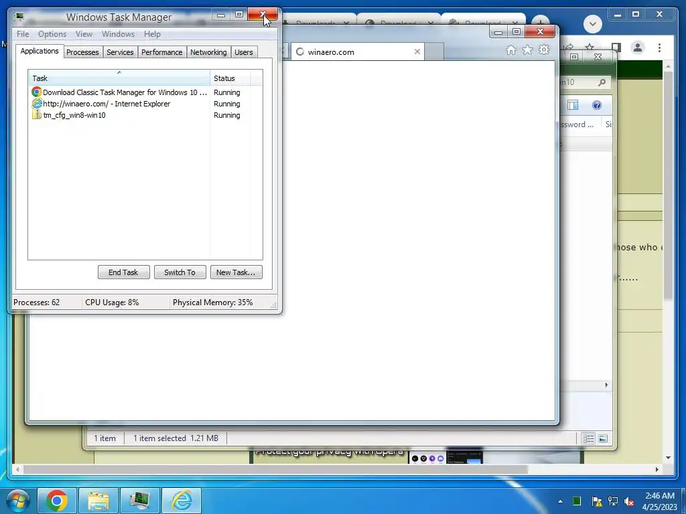Viewport: 686px width, 514px height.
Task: Open the Networking tab
Action: (208, 52)
